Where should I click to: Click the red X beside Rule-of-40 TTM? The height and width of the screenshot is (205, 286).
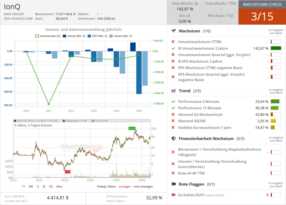click(x=173, y=173)
